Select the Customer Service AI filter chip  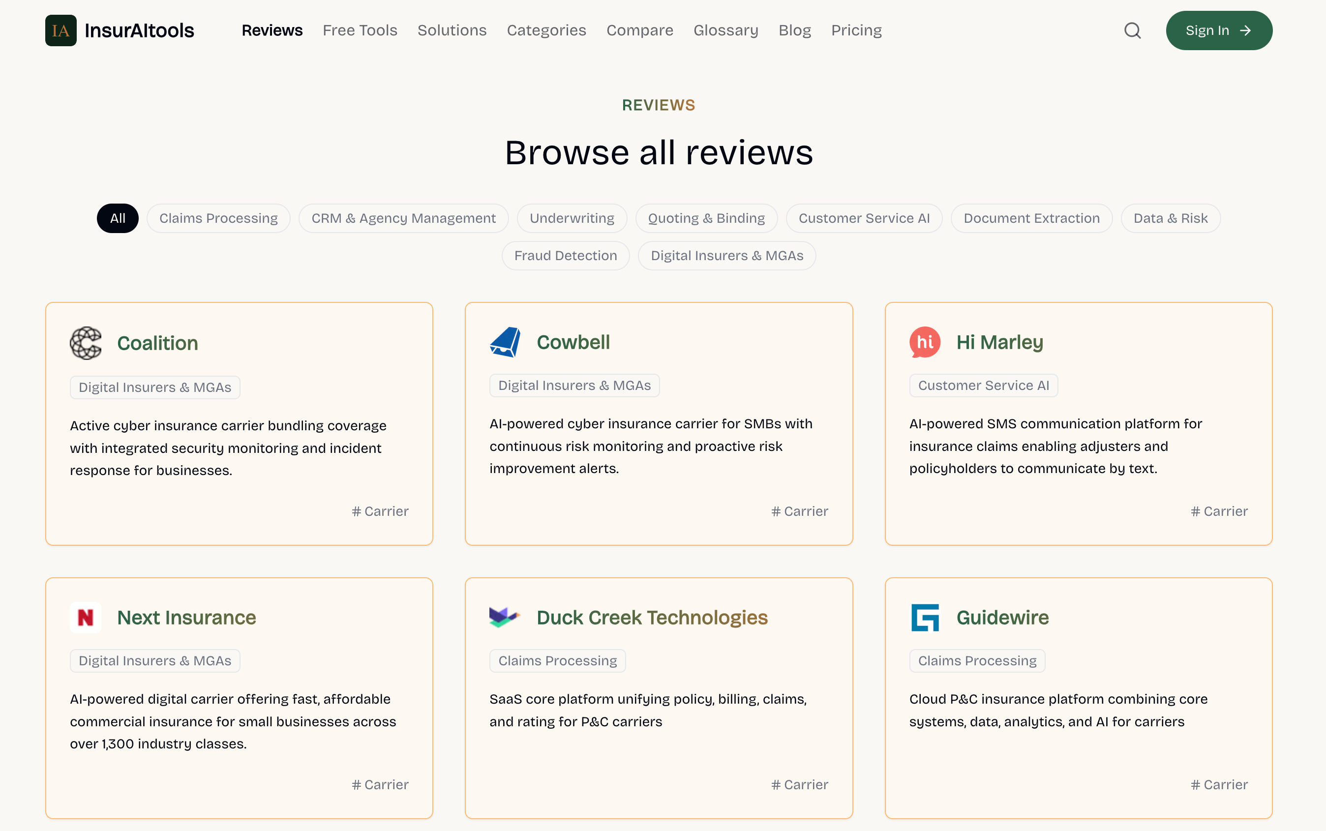864,218
